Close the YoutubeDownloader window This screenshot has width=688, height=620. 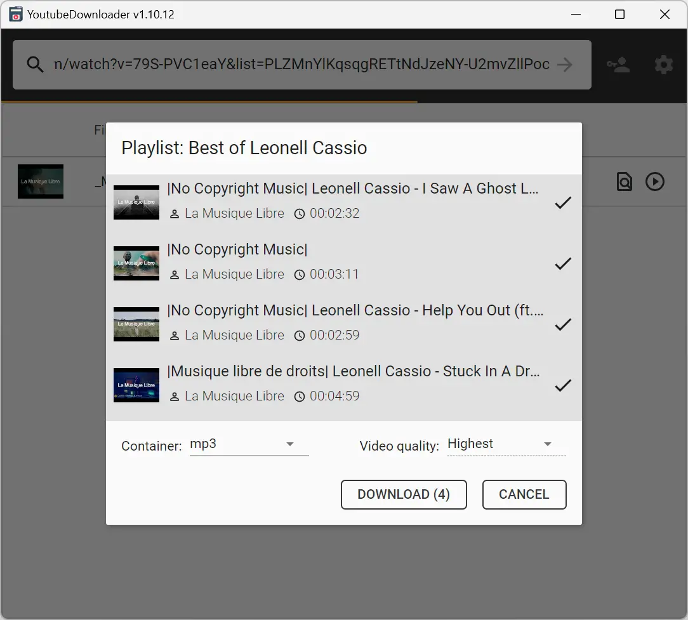665,15
